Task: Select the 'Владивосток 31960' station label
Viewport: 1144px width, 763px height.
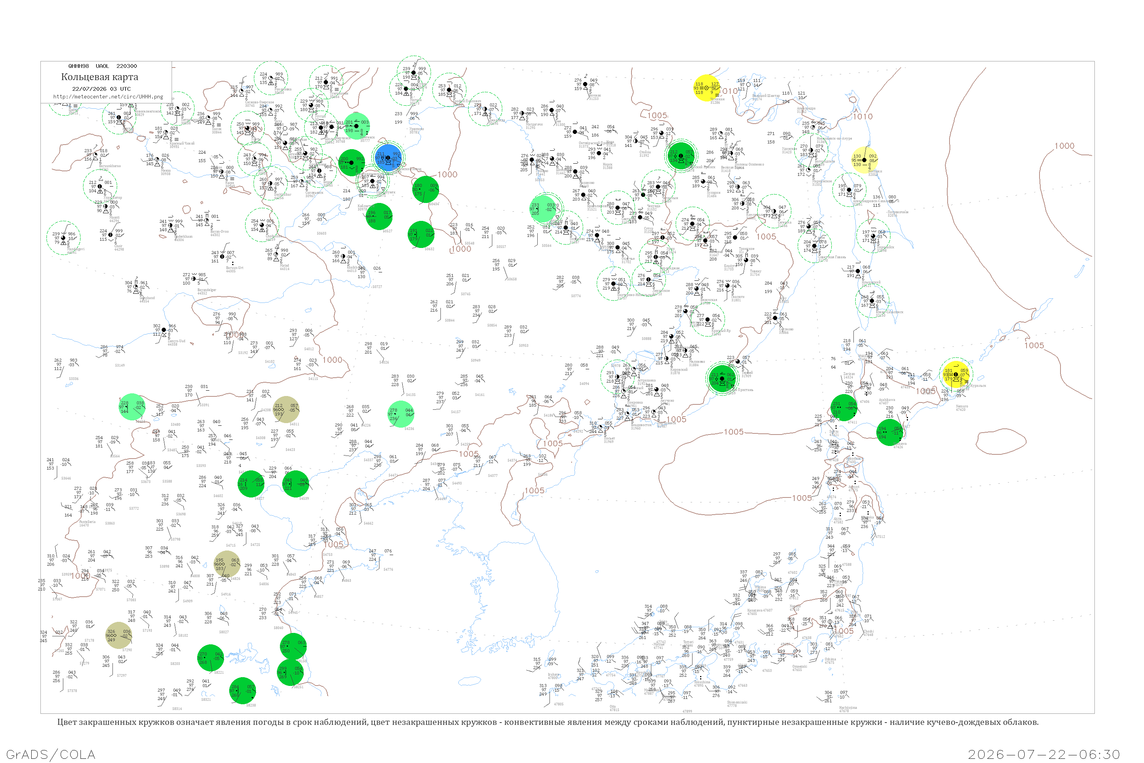Action: 641,427
